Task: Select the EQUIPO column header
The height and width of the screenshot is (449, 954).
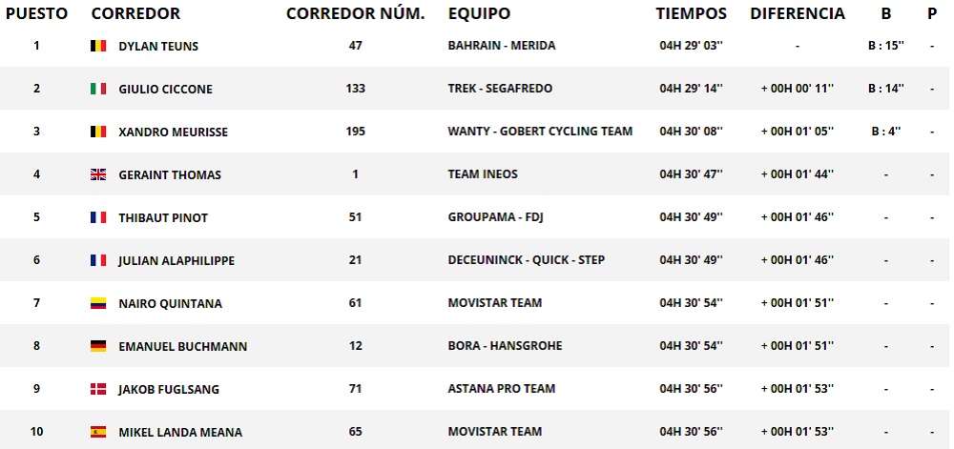Action: pos(479,14)
